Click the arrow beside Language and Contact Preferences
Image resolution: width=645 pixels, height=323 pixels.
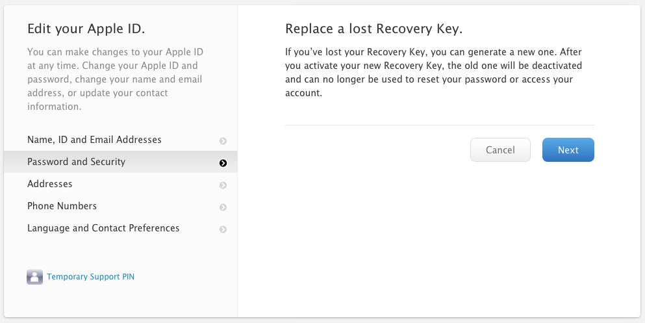click(223, 229)
